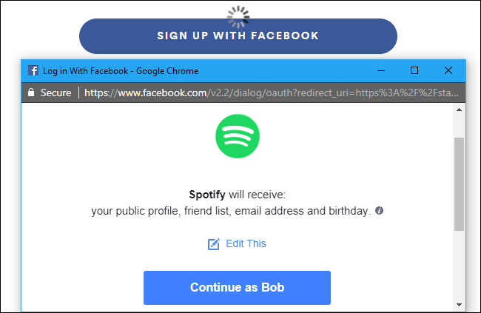
Task: Close the Log in With Facebook window
Action: coord(448,71)
